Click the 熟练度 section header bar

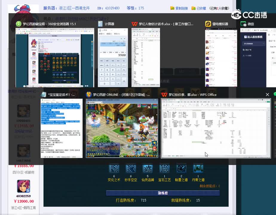pyautogui.click(x=163, y=193)
